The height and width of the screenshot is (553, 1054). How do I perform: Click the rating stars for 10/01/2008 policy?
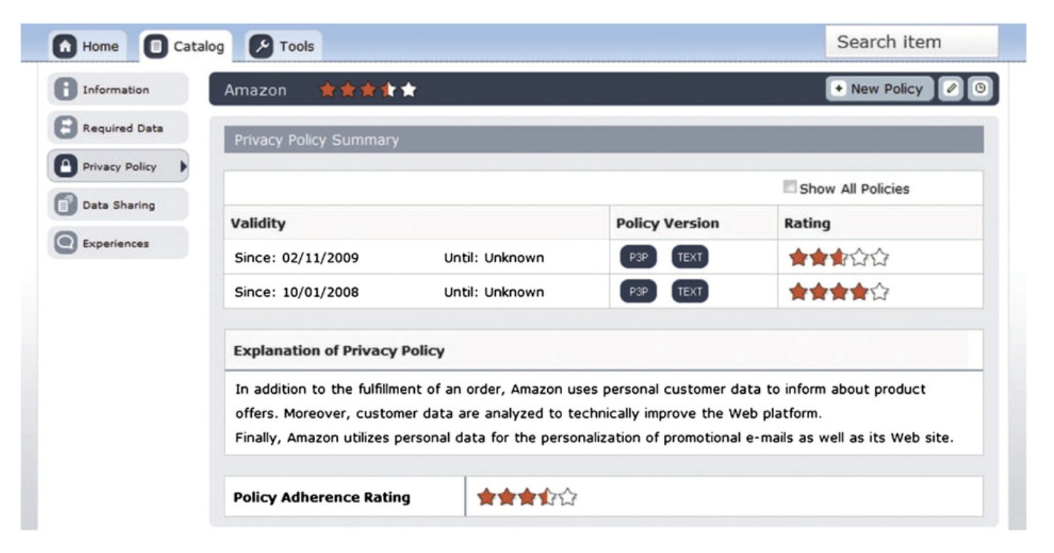click(839, 291)
